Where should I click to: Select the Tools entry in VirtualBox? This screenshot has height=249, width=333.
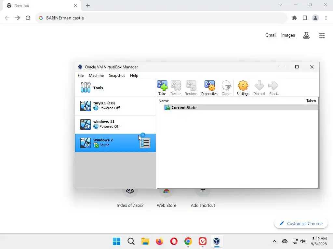pyautogui.click(x=115, y=88)
